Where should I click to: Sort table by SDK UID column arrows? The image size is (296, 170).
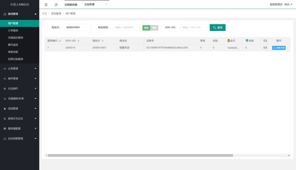(78, 41)
